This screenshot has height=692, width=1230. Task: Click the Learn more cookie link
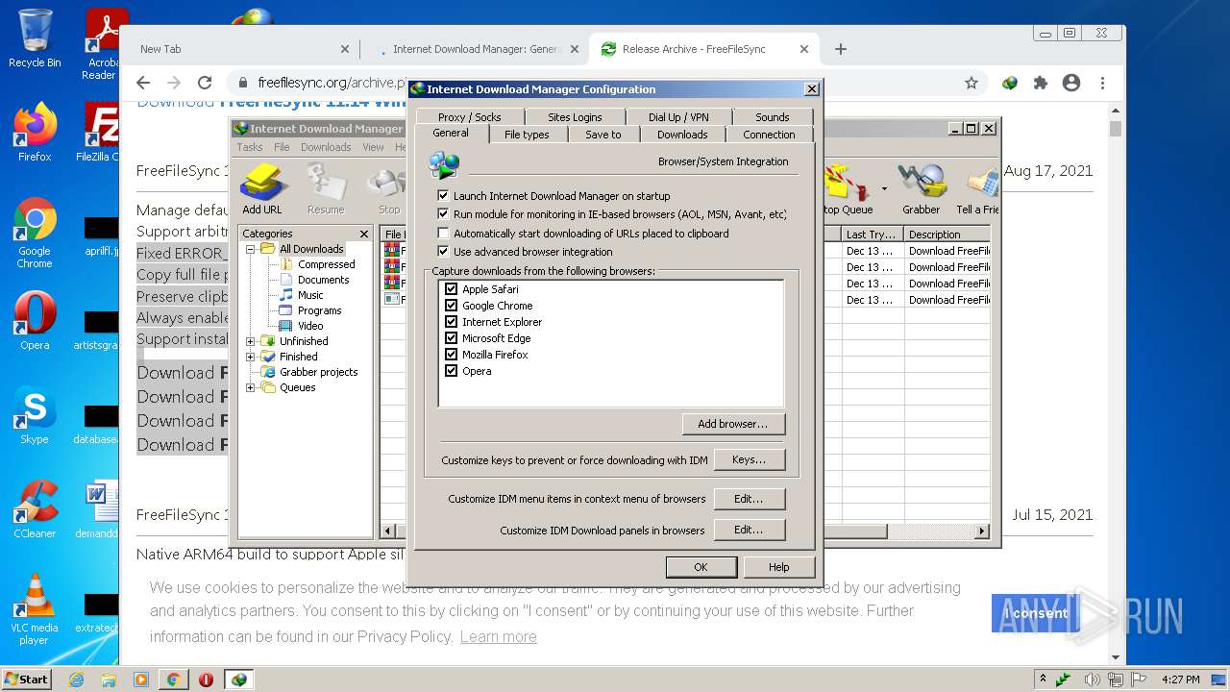pyautogui.click(x=498, y=636)
